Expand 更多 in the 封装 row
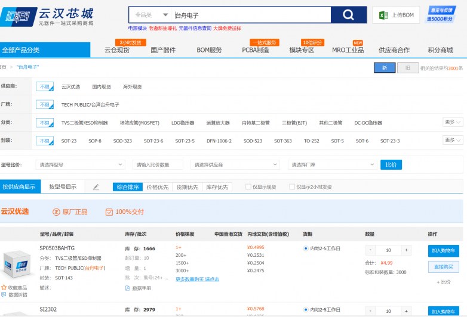The image size is (467, 317). click(x=453, y=140)
